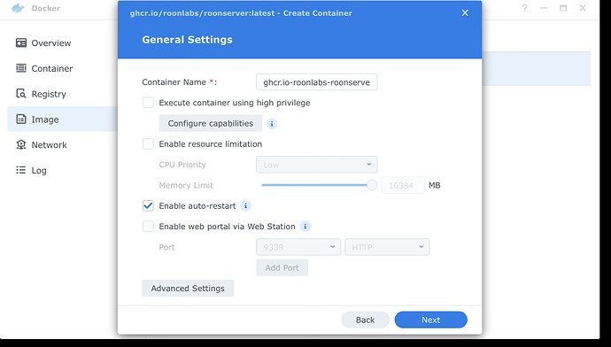
Task: Select Image in the sidebar menu
Action: 62,120
